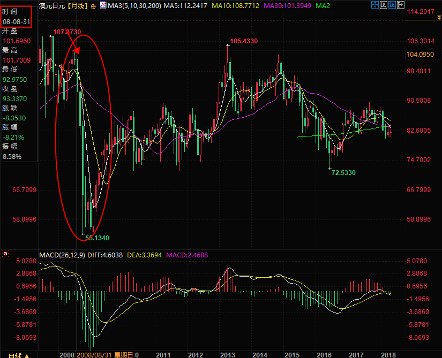Toggle the green MA2 line label
The height and width of the screenshot is (358, 442).
(x=323, y=6)
